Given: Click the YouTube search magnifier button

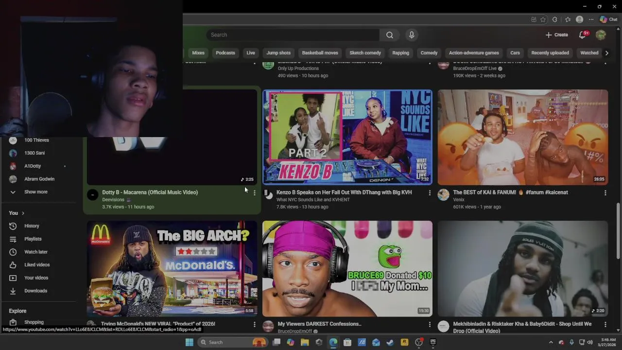Looking at the screenshot, I should (390, 35).
